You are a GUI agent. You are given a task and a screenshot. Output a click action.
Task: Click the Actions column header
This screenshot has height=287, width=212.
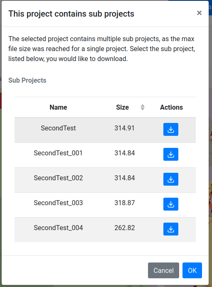171,107
